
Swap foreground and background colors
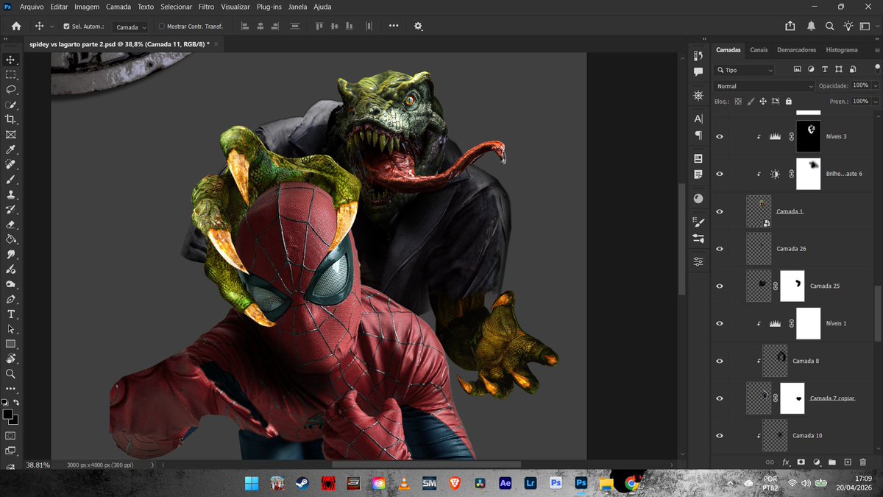16,403
